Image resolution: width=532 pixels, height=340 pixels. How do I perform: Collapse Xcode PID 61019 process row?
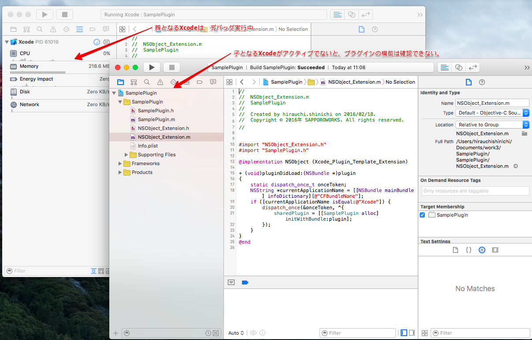(x=7, y=42)
